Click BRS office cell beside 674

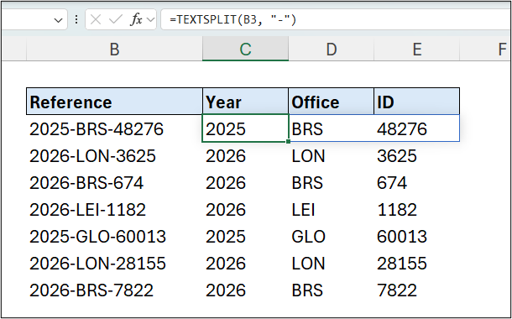tap(331, 182)
